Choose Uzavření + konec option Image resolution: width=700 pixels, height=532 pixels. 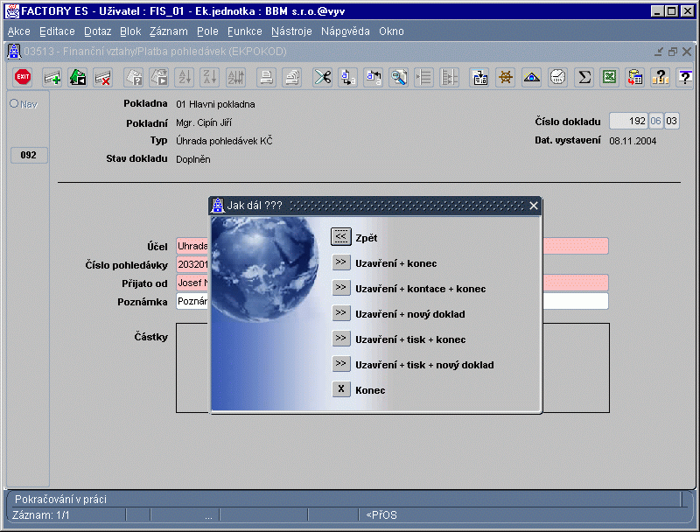(x=341, y=262)
